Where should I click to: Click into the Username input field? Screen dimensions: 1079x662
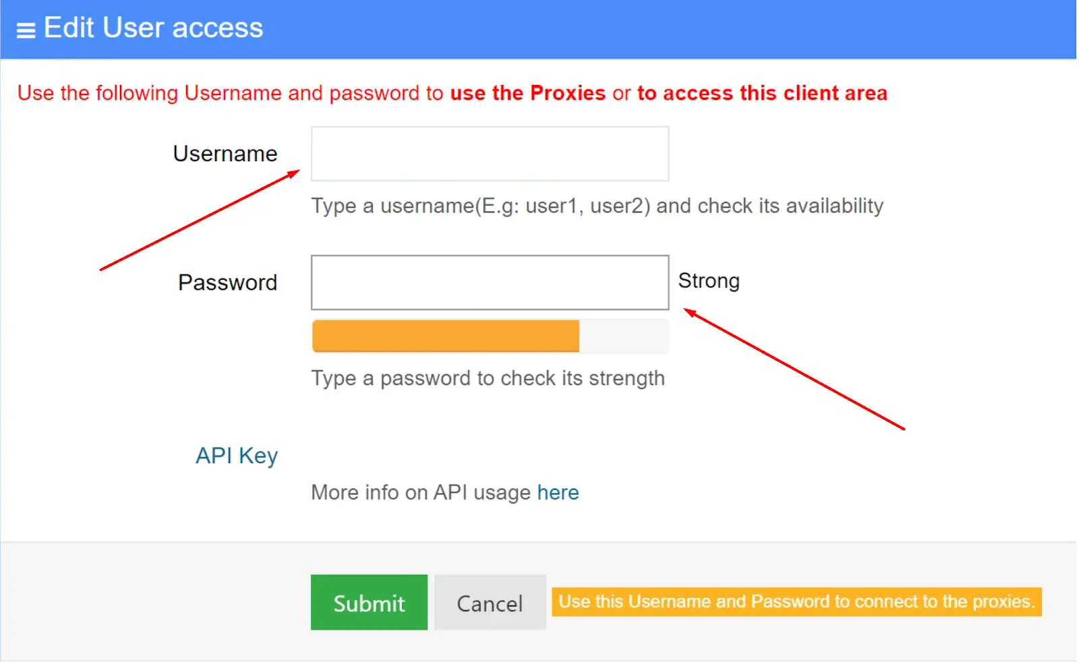(490, 154)
